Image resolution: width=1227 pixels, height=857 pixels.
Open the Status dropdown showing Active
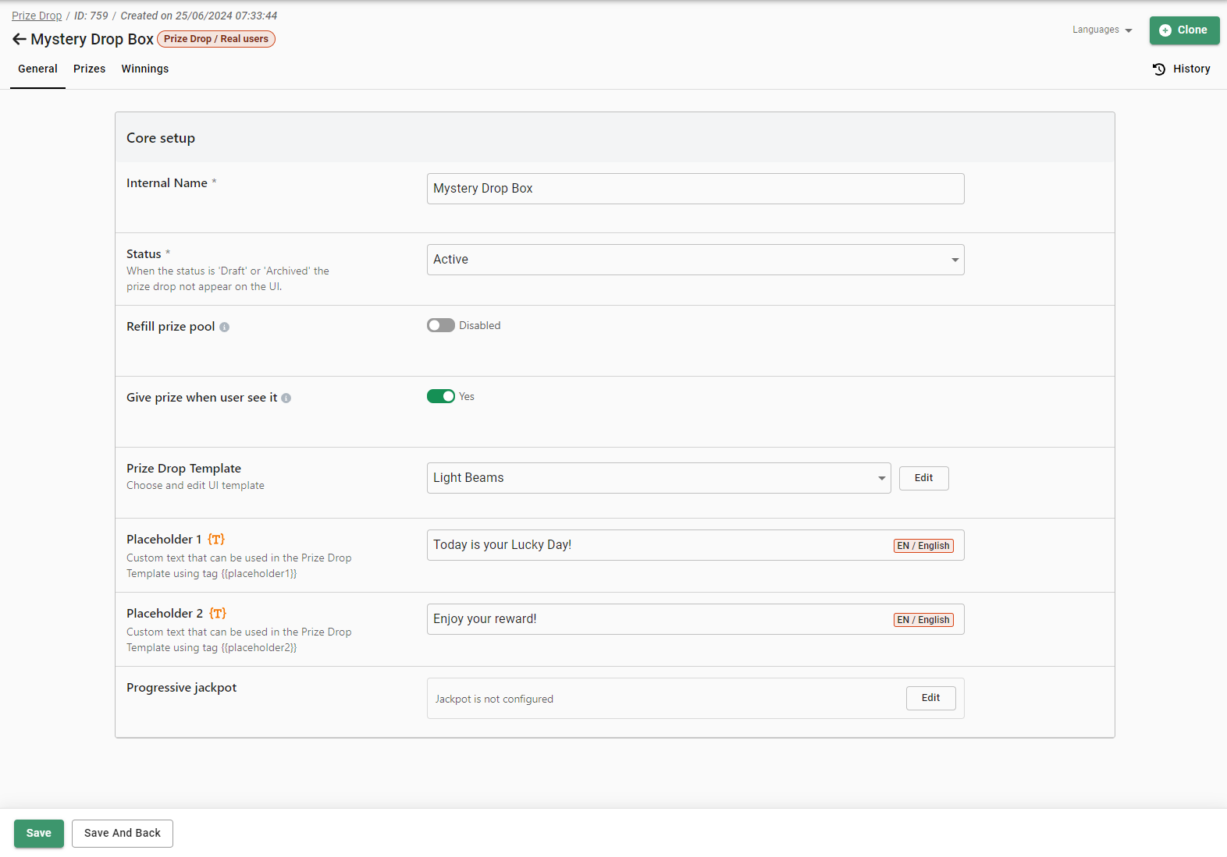(695, 260)
